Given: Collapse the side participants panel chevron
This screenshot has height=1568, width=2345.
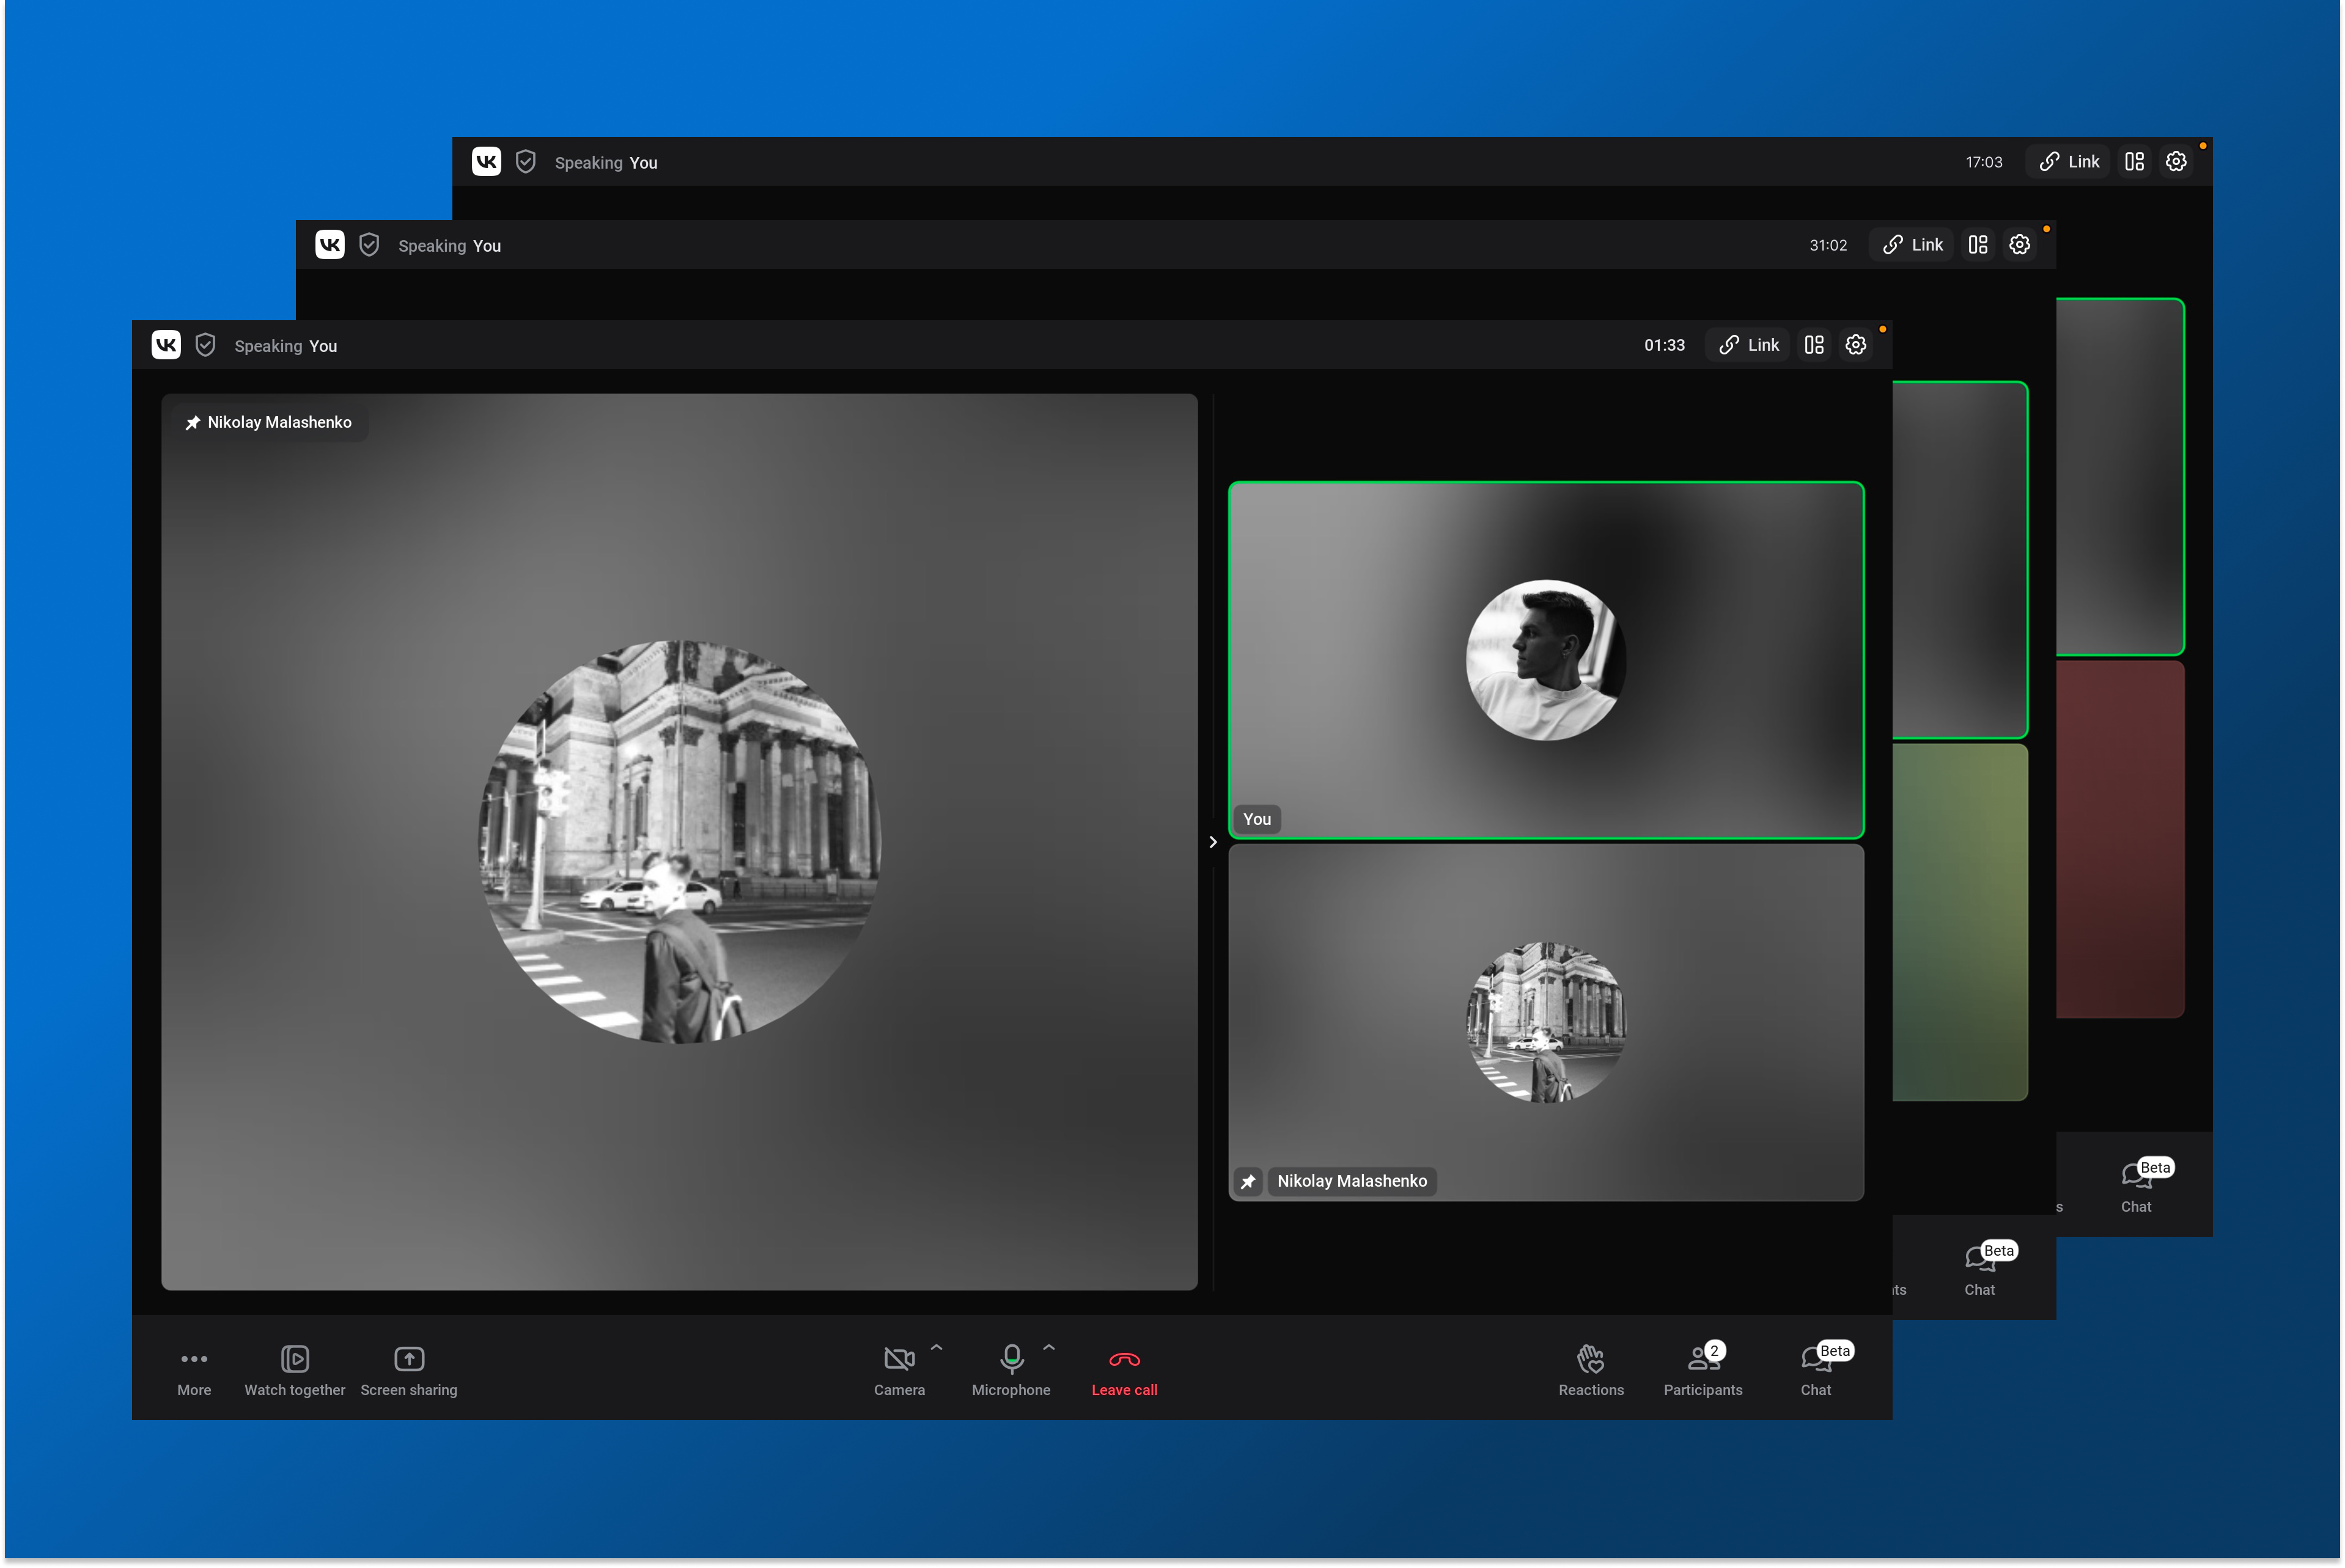Looking at the screenshot, I should coord(1212,842).
